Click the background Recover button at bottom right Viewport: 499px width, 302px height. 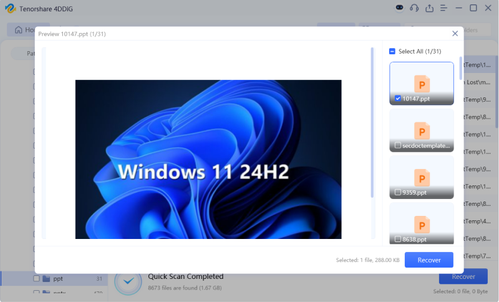point(463,276)
